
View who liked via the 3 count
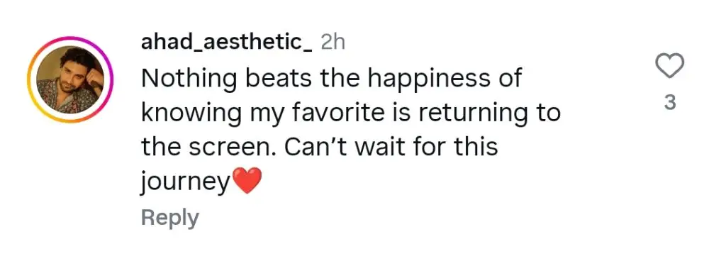[670, 103]
